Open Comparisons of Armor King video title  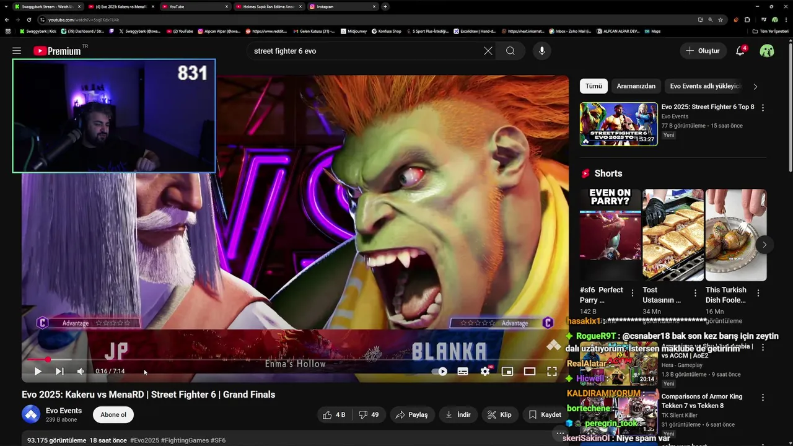pos(702,401)
